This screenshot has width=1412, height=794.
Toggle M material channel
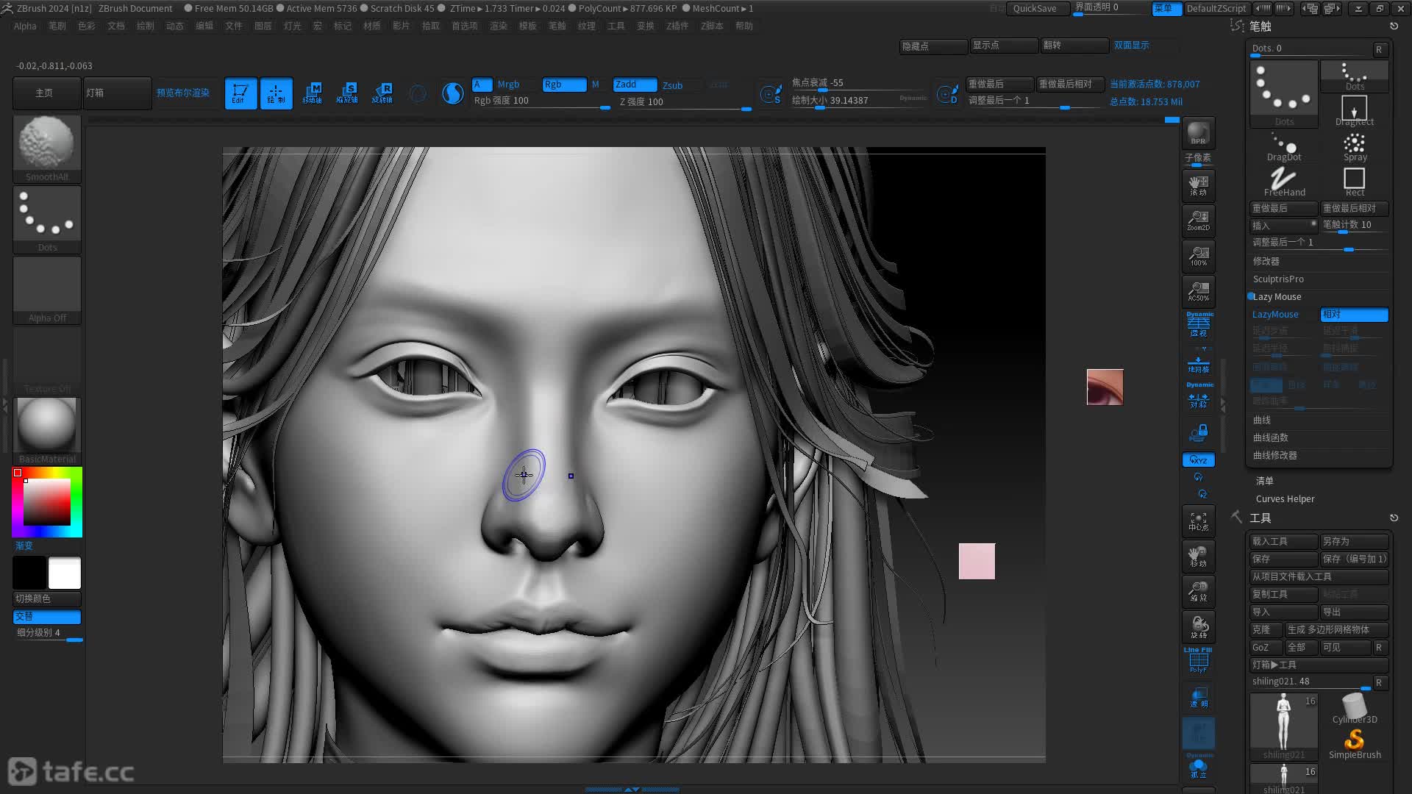[596, 85]
